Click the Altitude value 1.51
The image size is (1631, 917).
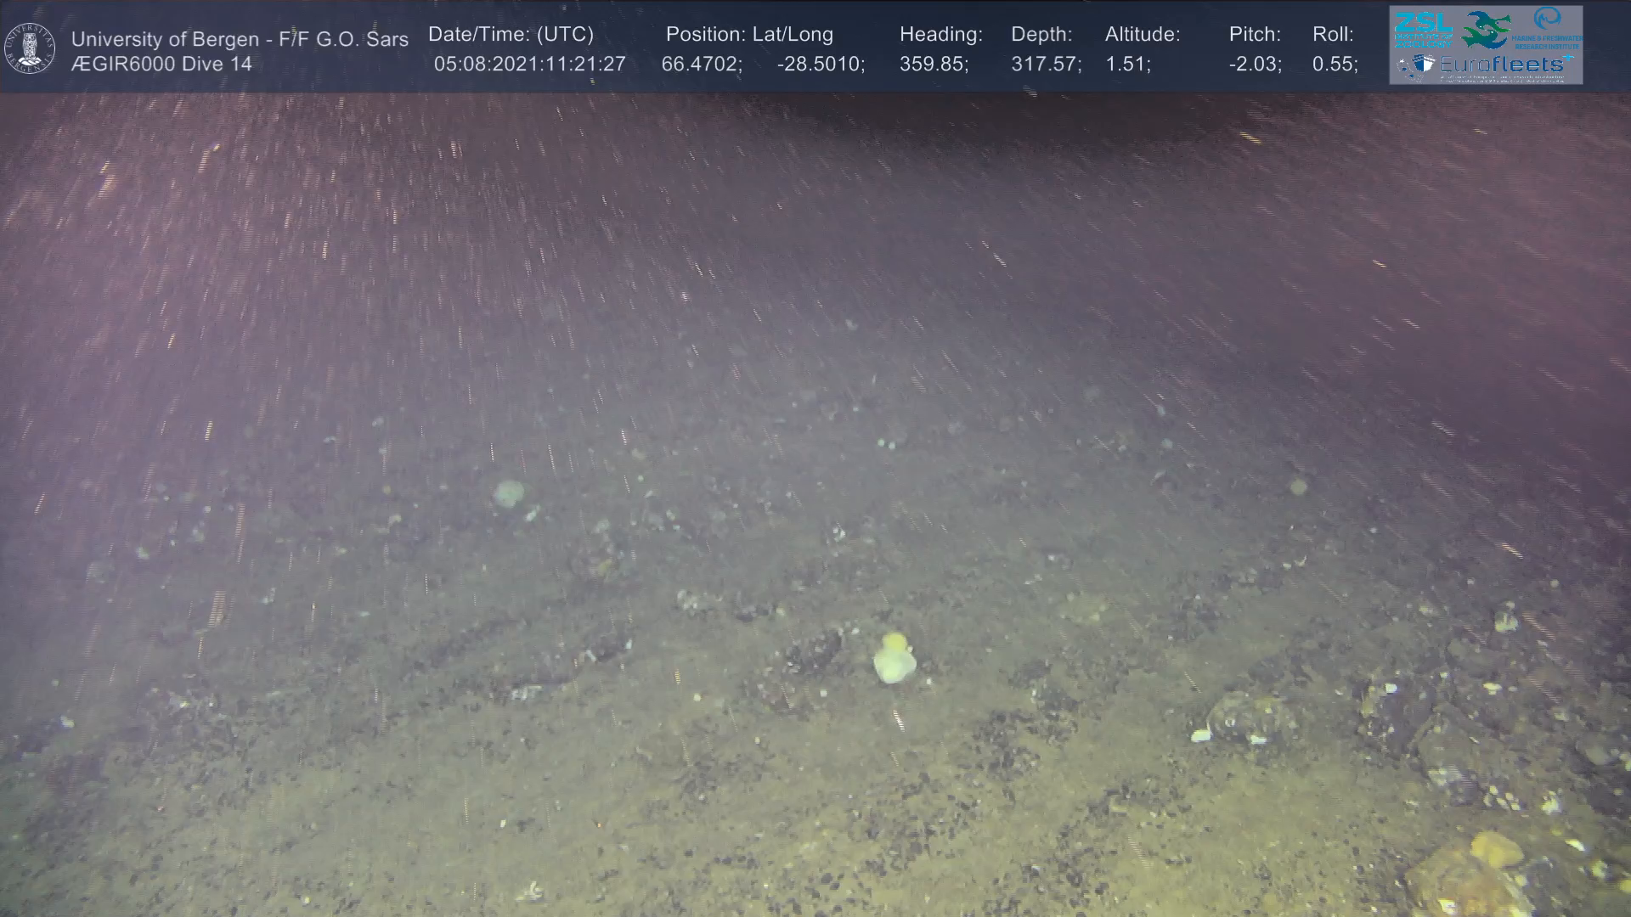[1126, 65]
